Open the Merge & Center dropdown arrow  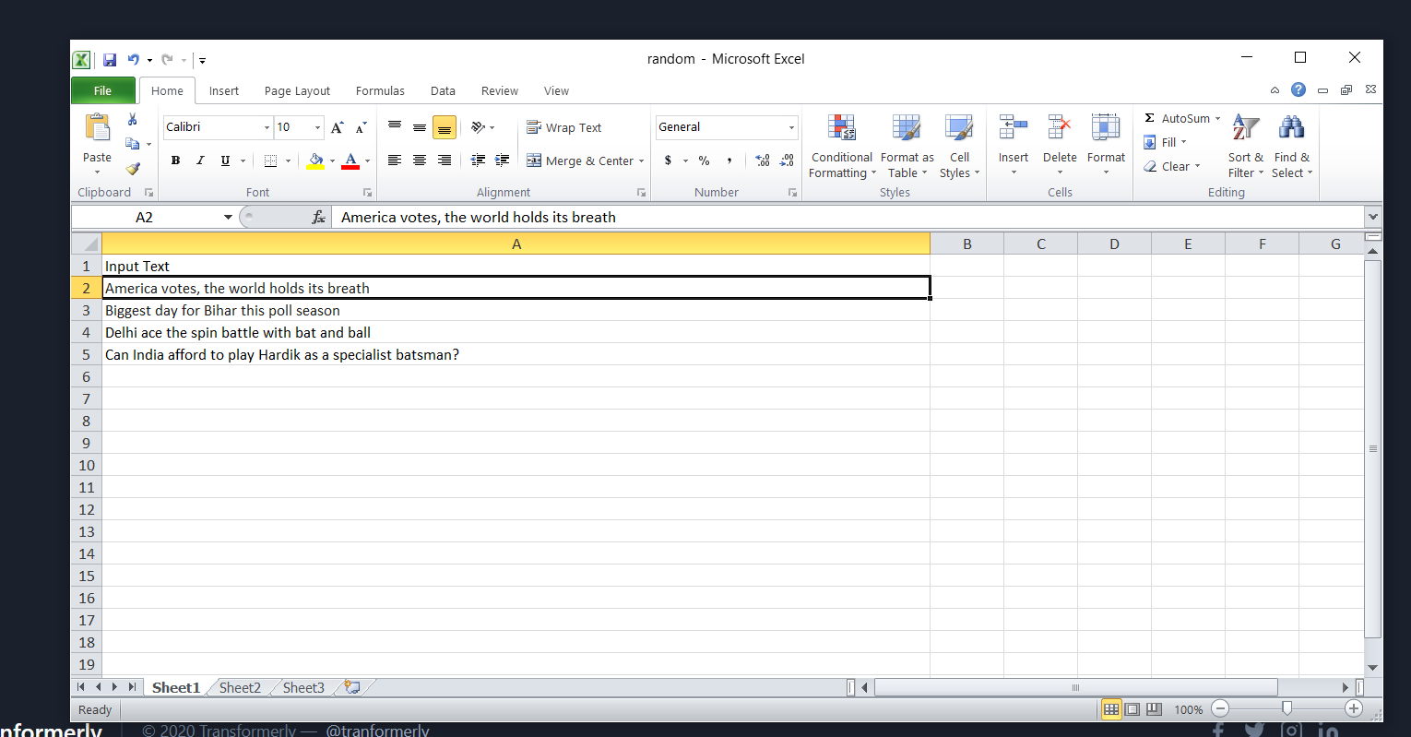coord(642,160)
